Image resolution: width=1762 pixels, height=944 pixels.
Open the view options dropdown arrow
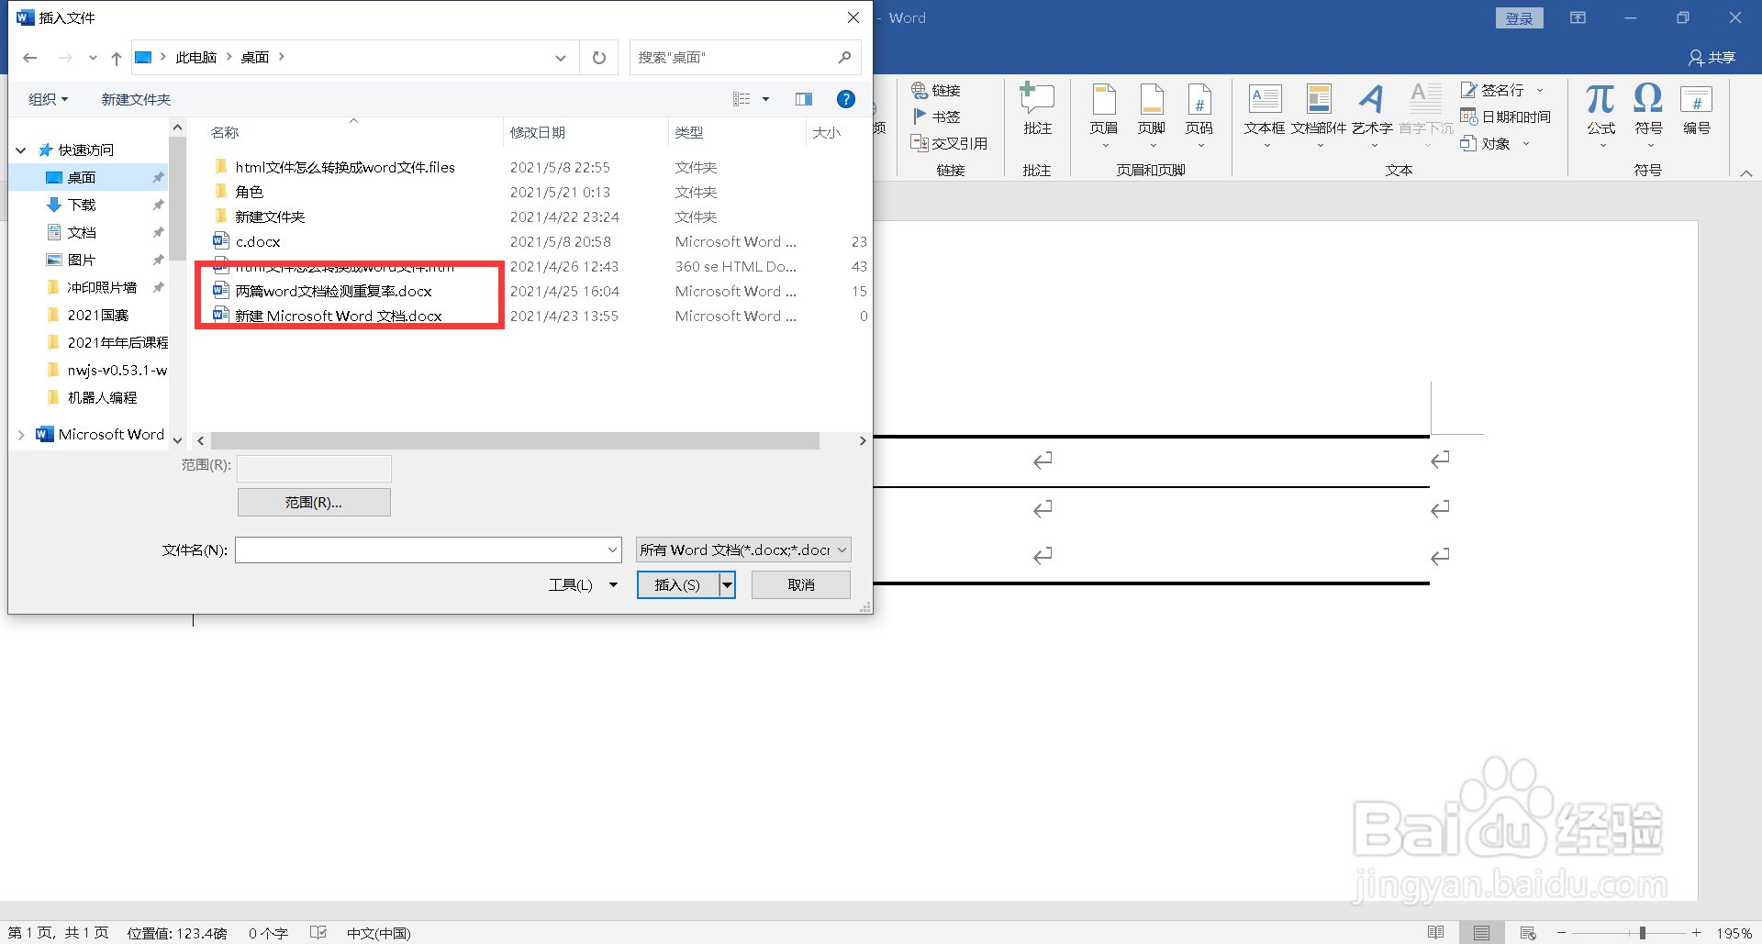point(766,99)
